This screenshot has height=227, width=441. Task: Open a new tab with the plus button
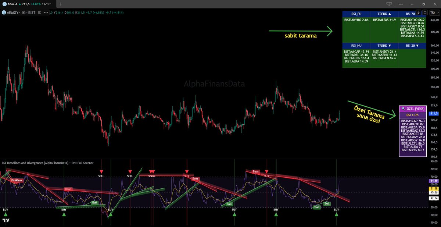60,4
